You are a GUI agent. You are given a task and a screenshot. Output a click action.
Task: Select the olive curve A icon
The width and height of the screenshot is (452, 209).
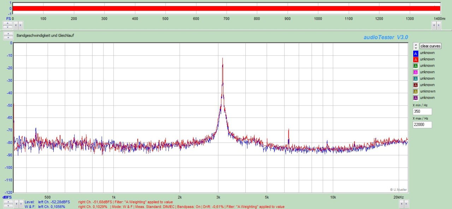pyautogui.click(x=416, y=91)
